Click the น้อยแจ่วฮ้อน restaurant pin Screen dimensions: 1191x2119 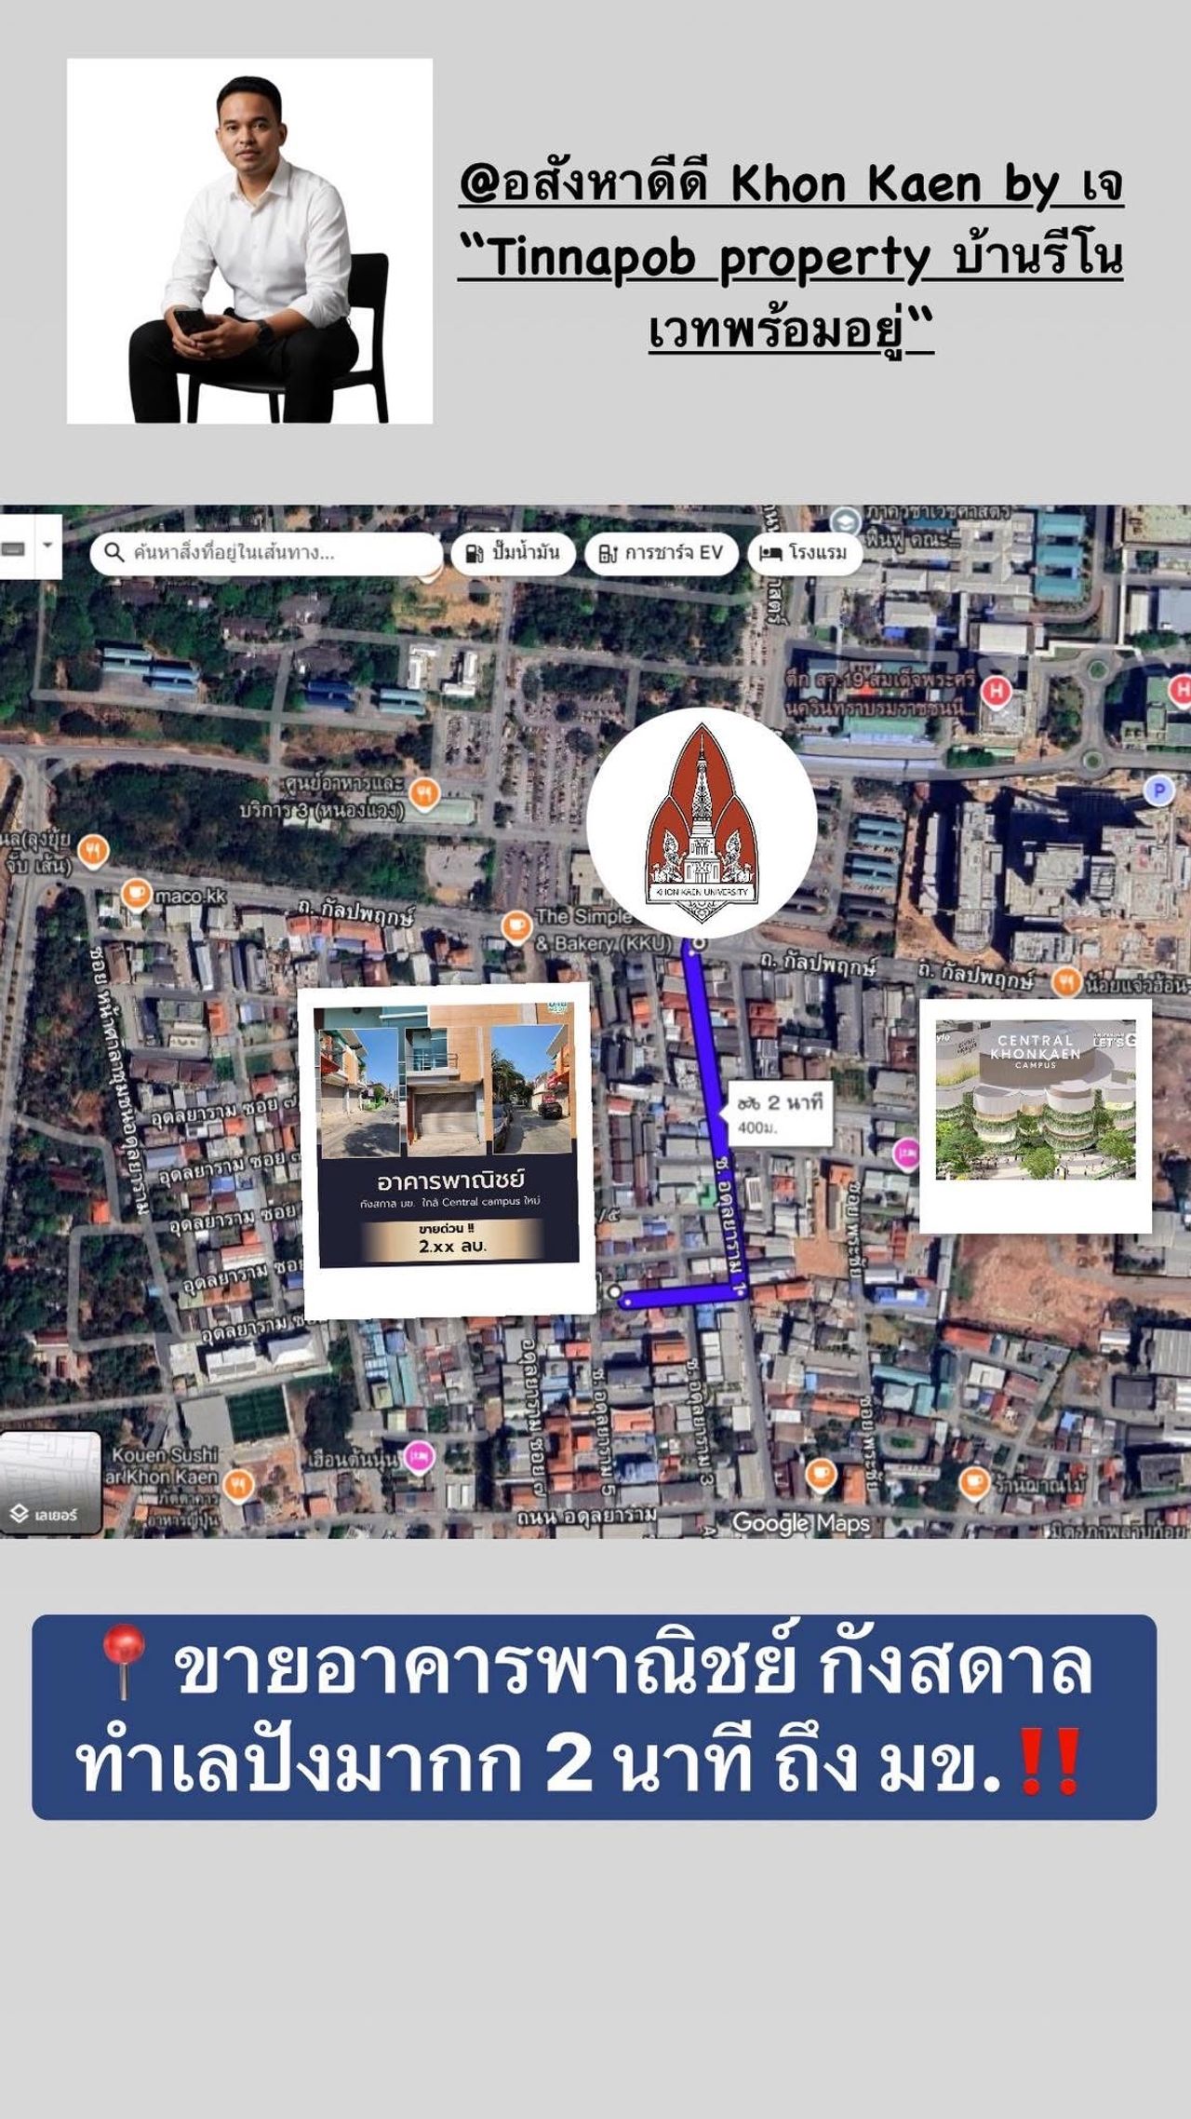coord(1066,980)
